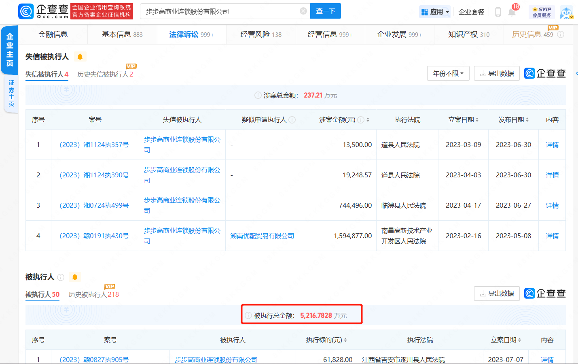Open 详情 for the 61,828.00 row
Screen dimensions: 578x364
coord(547,360)
